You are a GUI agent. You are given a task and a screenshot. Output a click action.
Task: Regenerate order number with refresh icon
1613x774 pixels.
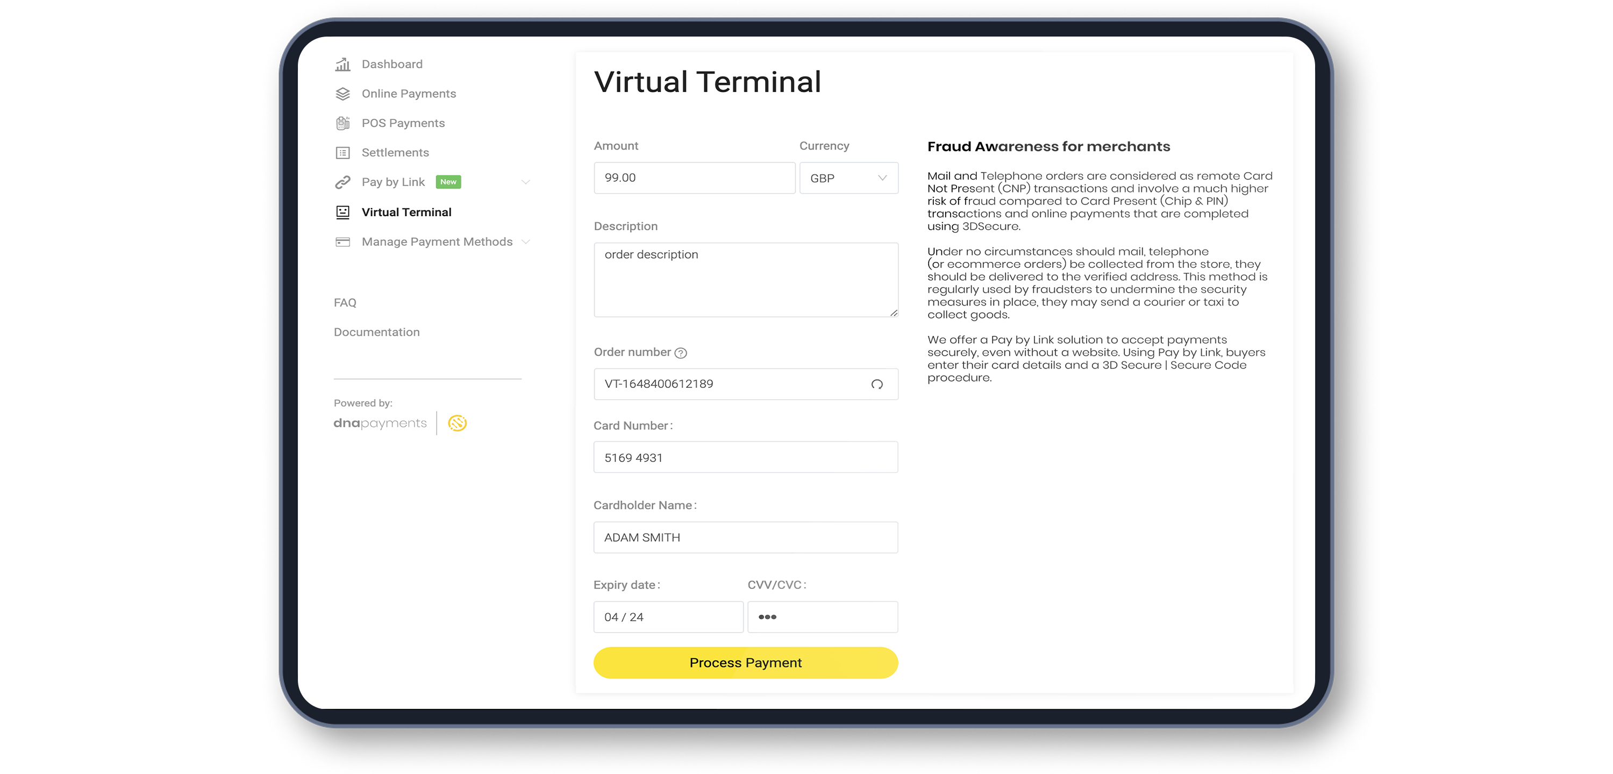point(877,384)
